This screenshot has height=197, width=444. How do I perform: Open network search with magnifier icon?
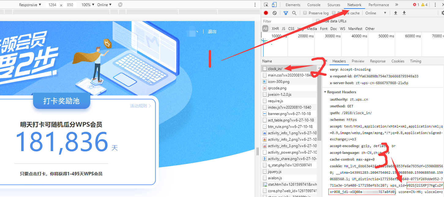tap(294, 13)
